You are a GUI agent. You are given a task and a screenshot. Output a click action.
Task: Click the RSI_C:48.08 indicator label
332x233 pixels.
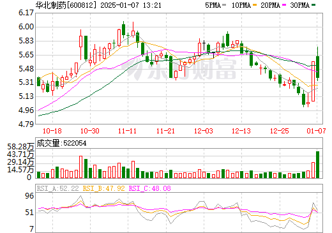point(150,188)
